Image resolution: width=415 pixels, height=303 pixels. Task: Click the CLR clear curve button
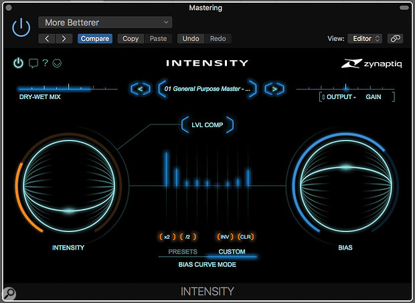246,237
